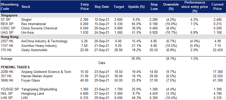This screenshot has width=226, height=100.
Task: Click the PENDING TRADES heading
Action: pyautogui.click(x=15, y=67)
